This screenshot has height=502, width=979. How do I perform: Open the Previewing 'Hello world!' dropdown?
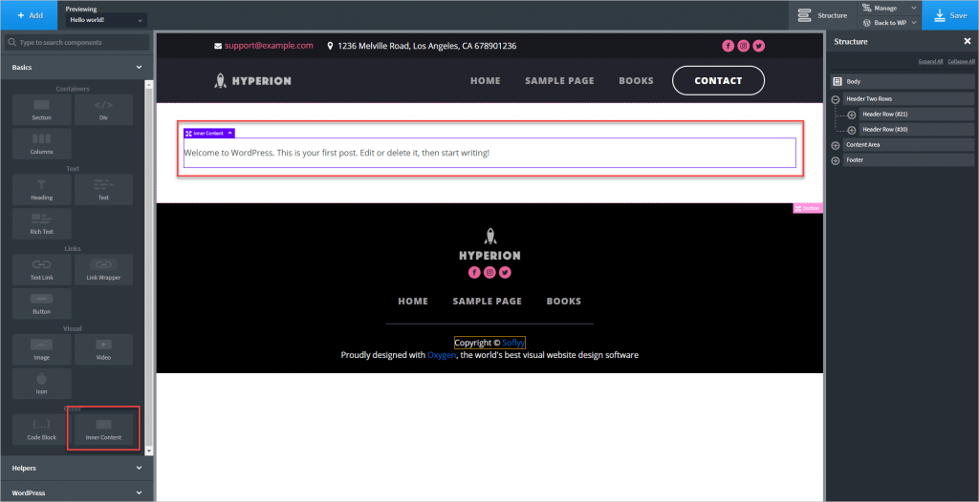106,20
